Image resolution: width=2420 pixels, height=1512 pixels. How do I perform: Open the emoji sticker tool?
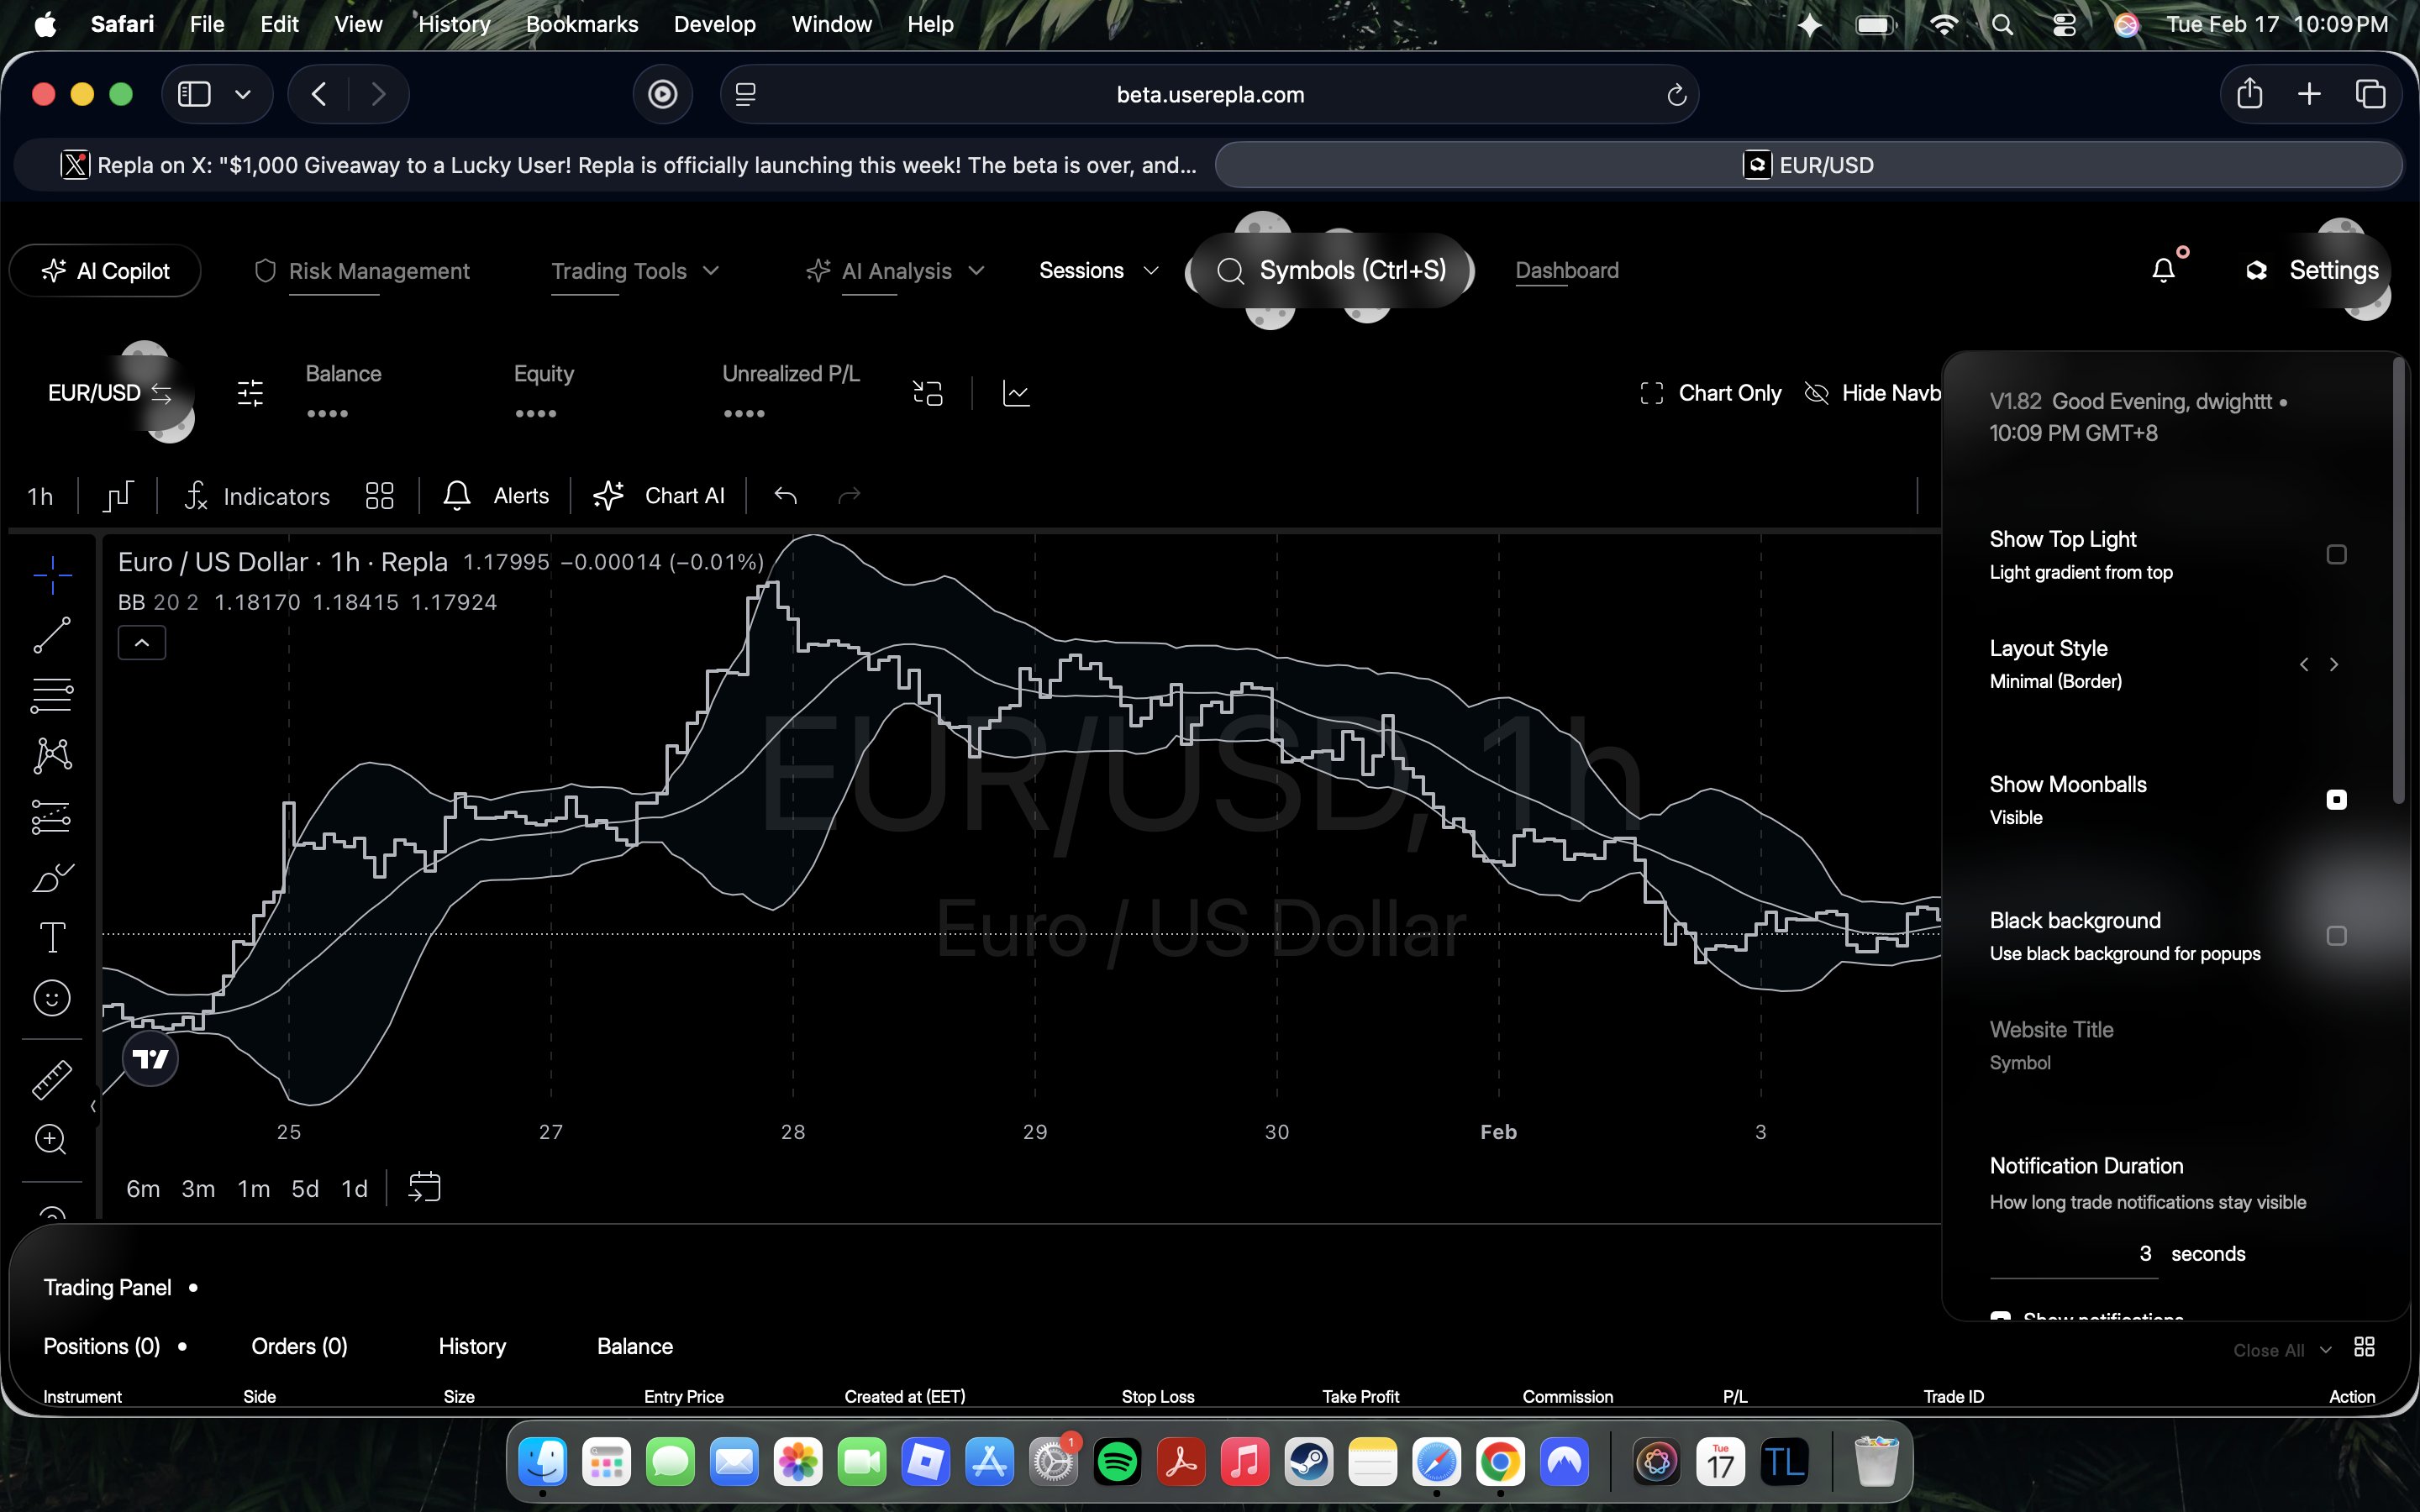[x=52, y=998]
